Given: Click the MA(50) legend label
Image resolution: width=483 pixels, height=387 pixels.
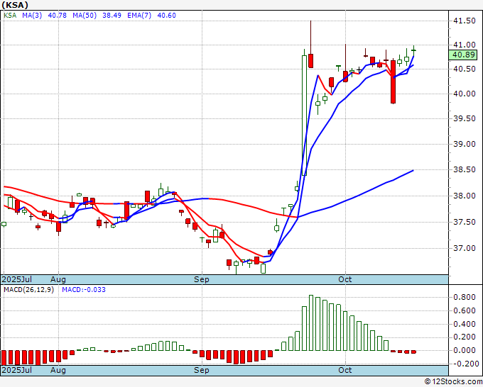Looking at the screenshot, I should click(x=85, y=15).
